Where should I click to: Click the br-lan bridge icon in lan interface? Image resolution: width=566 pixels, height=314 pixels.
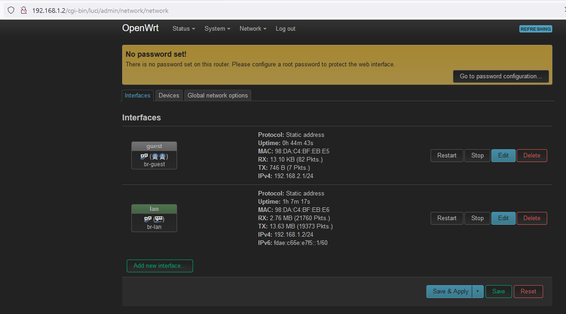coord(146,219)
